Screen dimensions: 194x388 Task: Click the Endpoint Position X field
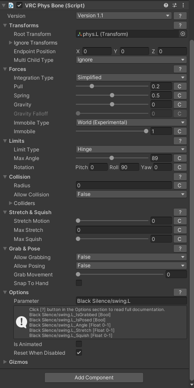point(97,51)
